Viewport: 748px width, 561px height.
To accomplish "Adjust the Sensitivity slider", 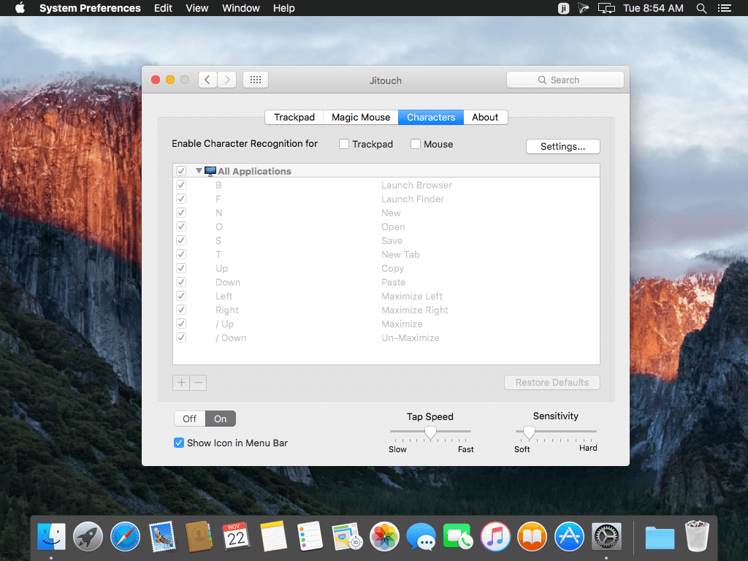I will tap(529, 432).
